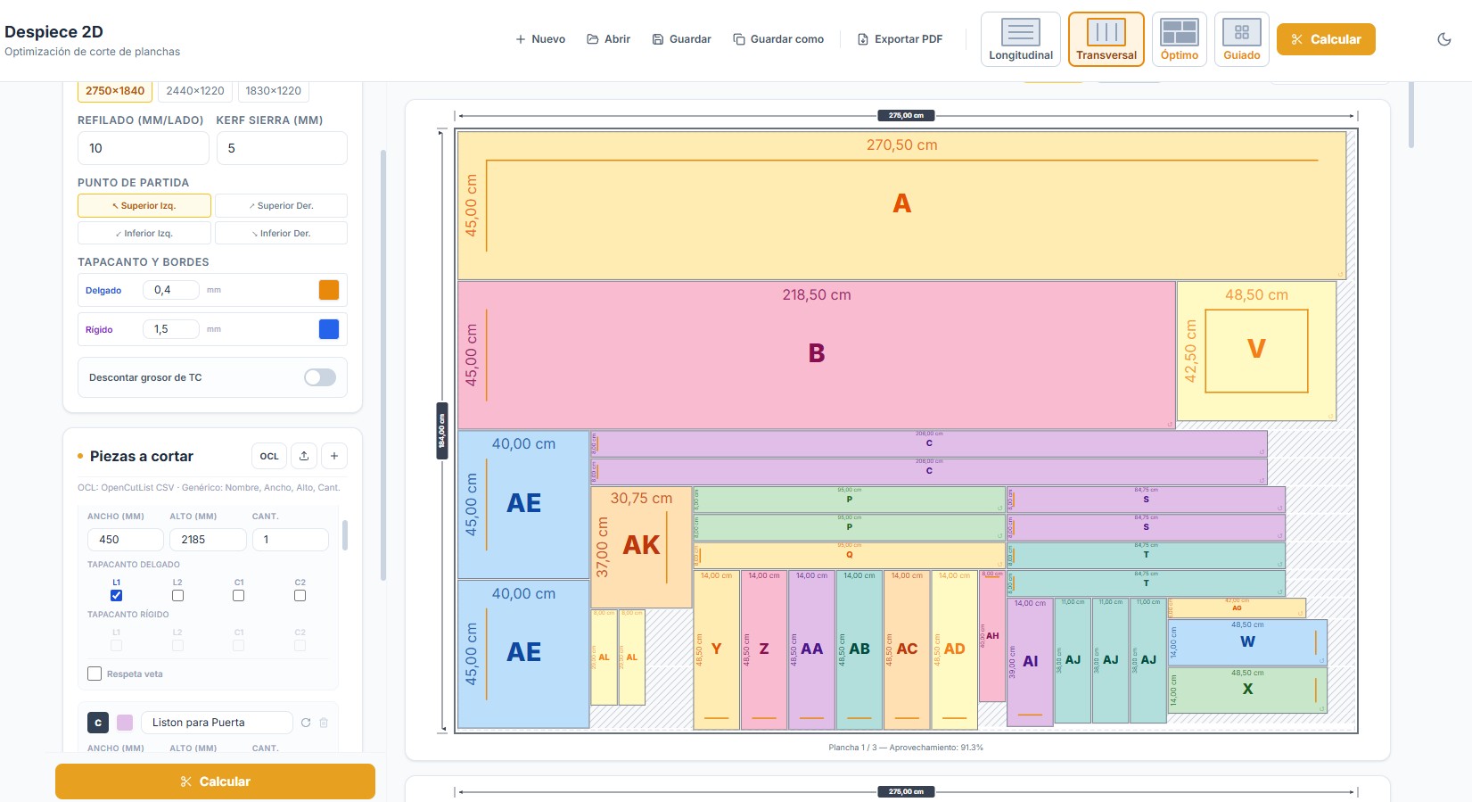The image size is (1472, 802).
Task: Add a new piece with the plus icon
Action: [334, 456]
